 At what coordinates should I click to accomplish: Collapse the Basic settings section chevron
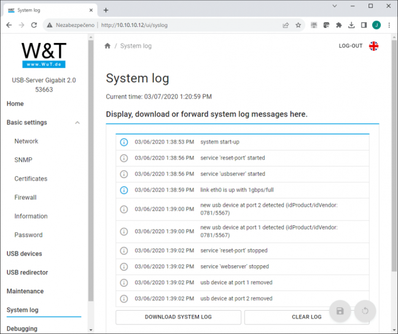pyautogui.click(x=77, y=123)
